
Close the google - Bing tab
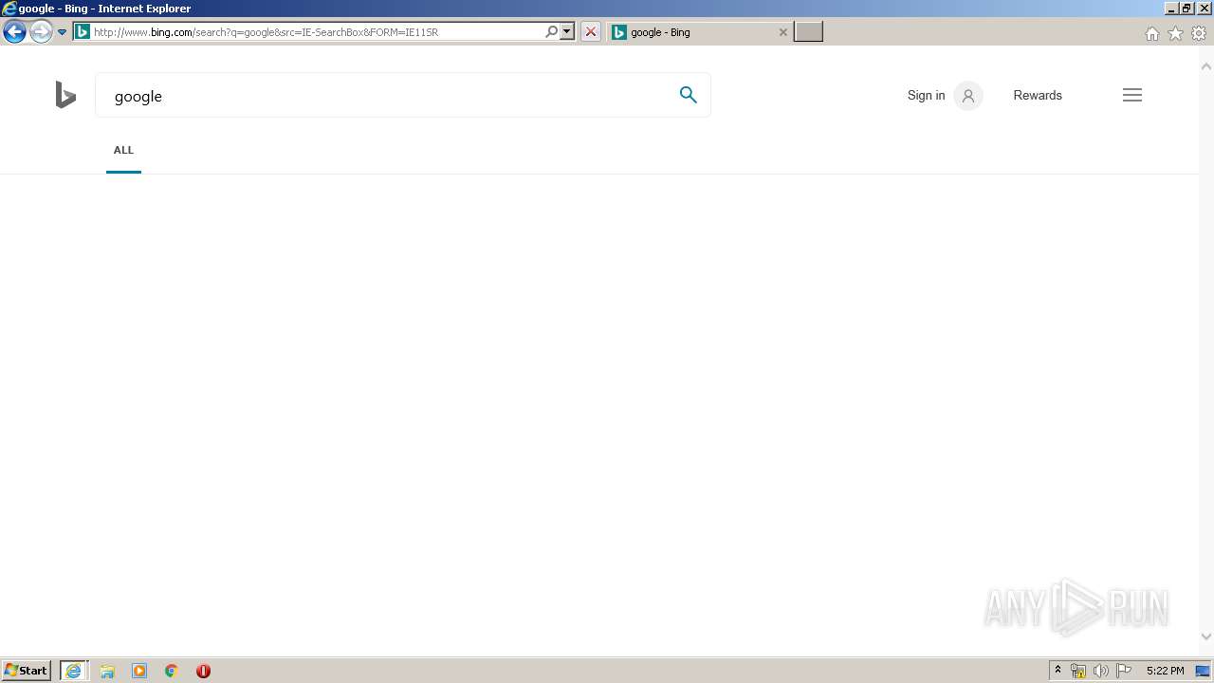coord(782,32)
